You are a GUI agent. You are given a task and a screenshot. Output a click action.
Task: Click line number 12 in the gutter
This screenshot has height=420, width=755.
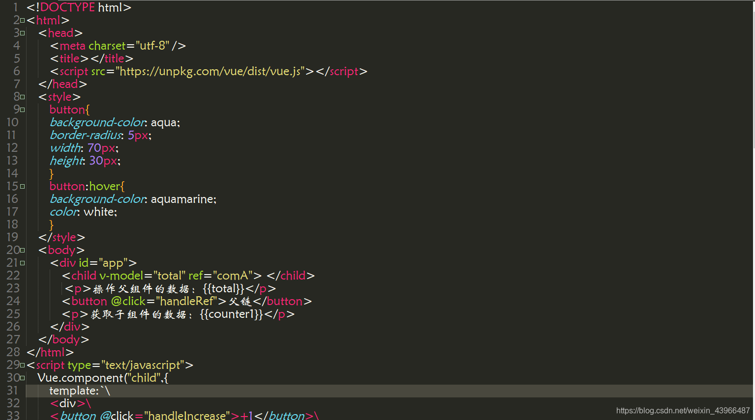click(x=12, y=148)
